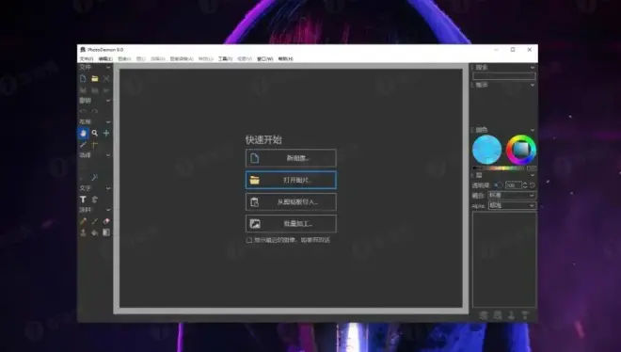Screen dimensions: 621x352
Task: Open the 编辑(E) menu
Action: click(105, 58)
